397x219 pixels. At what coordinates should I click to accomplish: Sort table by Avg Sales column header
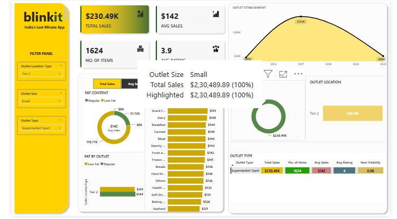(321, 163)
